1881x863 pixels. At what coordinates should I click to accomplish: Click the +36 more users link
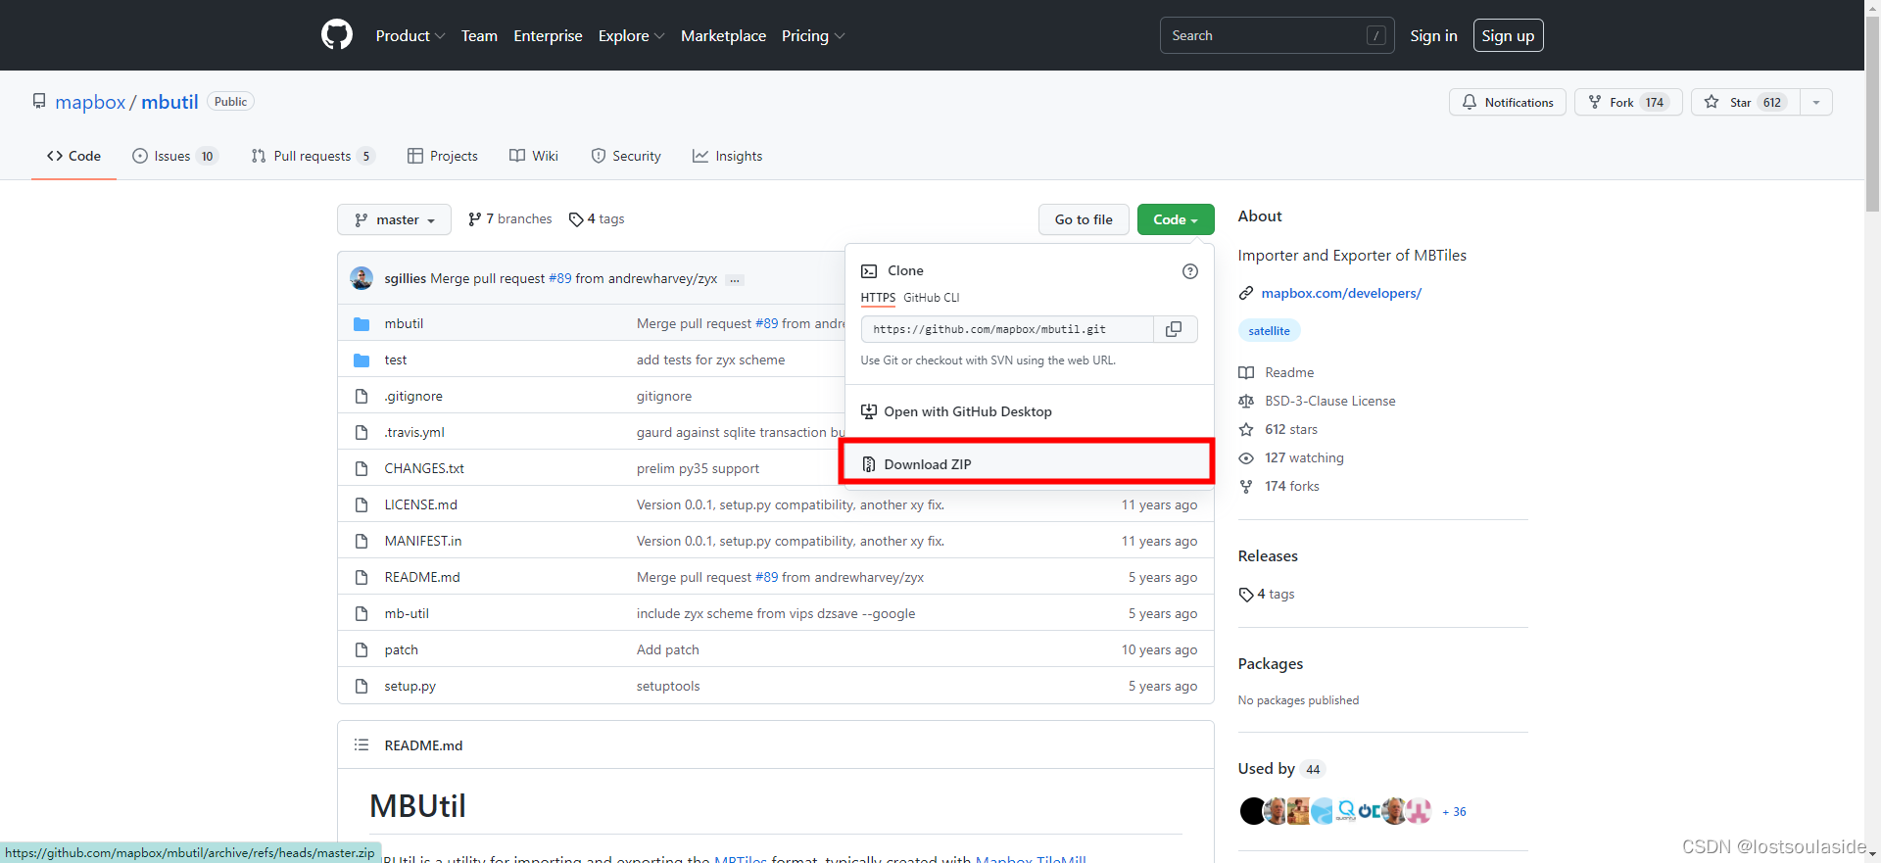pyautogui.click(x=1454, y=812)
